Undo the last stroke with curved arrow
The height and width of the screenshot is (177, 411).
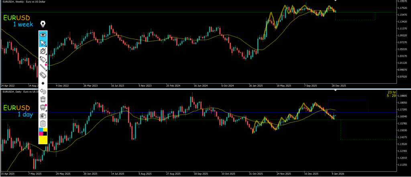click(43, 91)
